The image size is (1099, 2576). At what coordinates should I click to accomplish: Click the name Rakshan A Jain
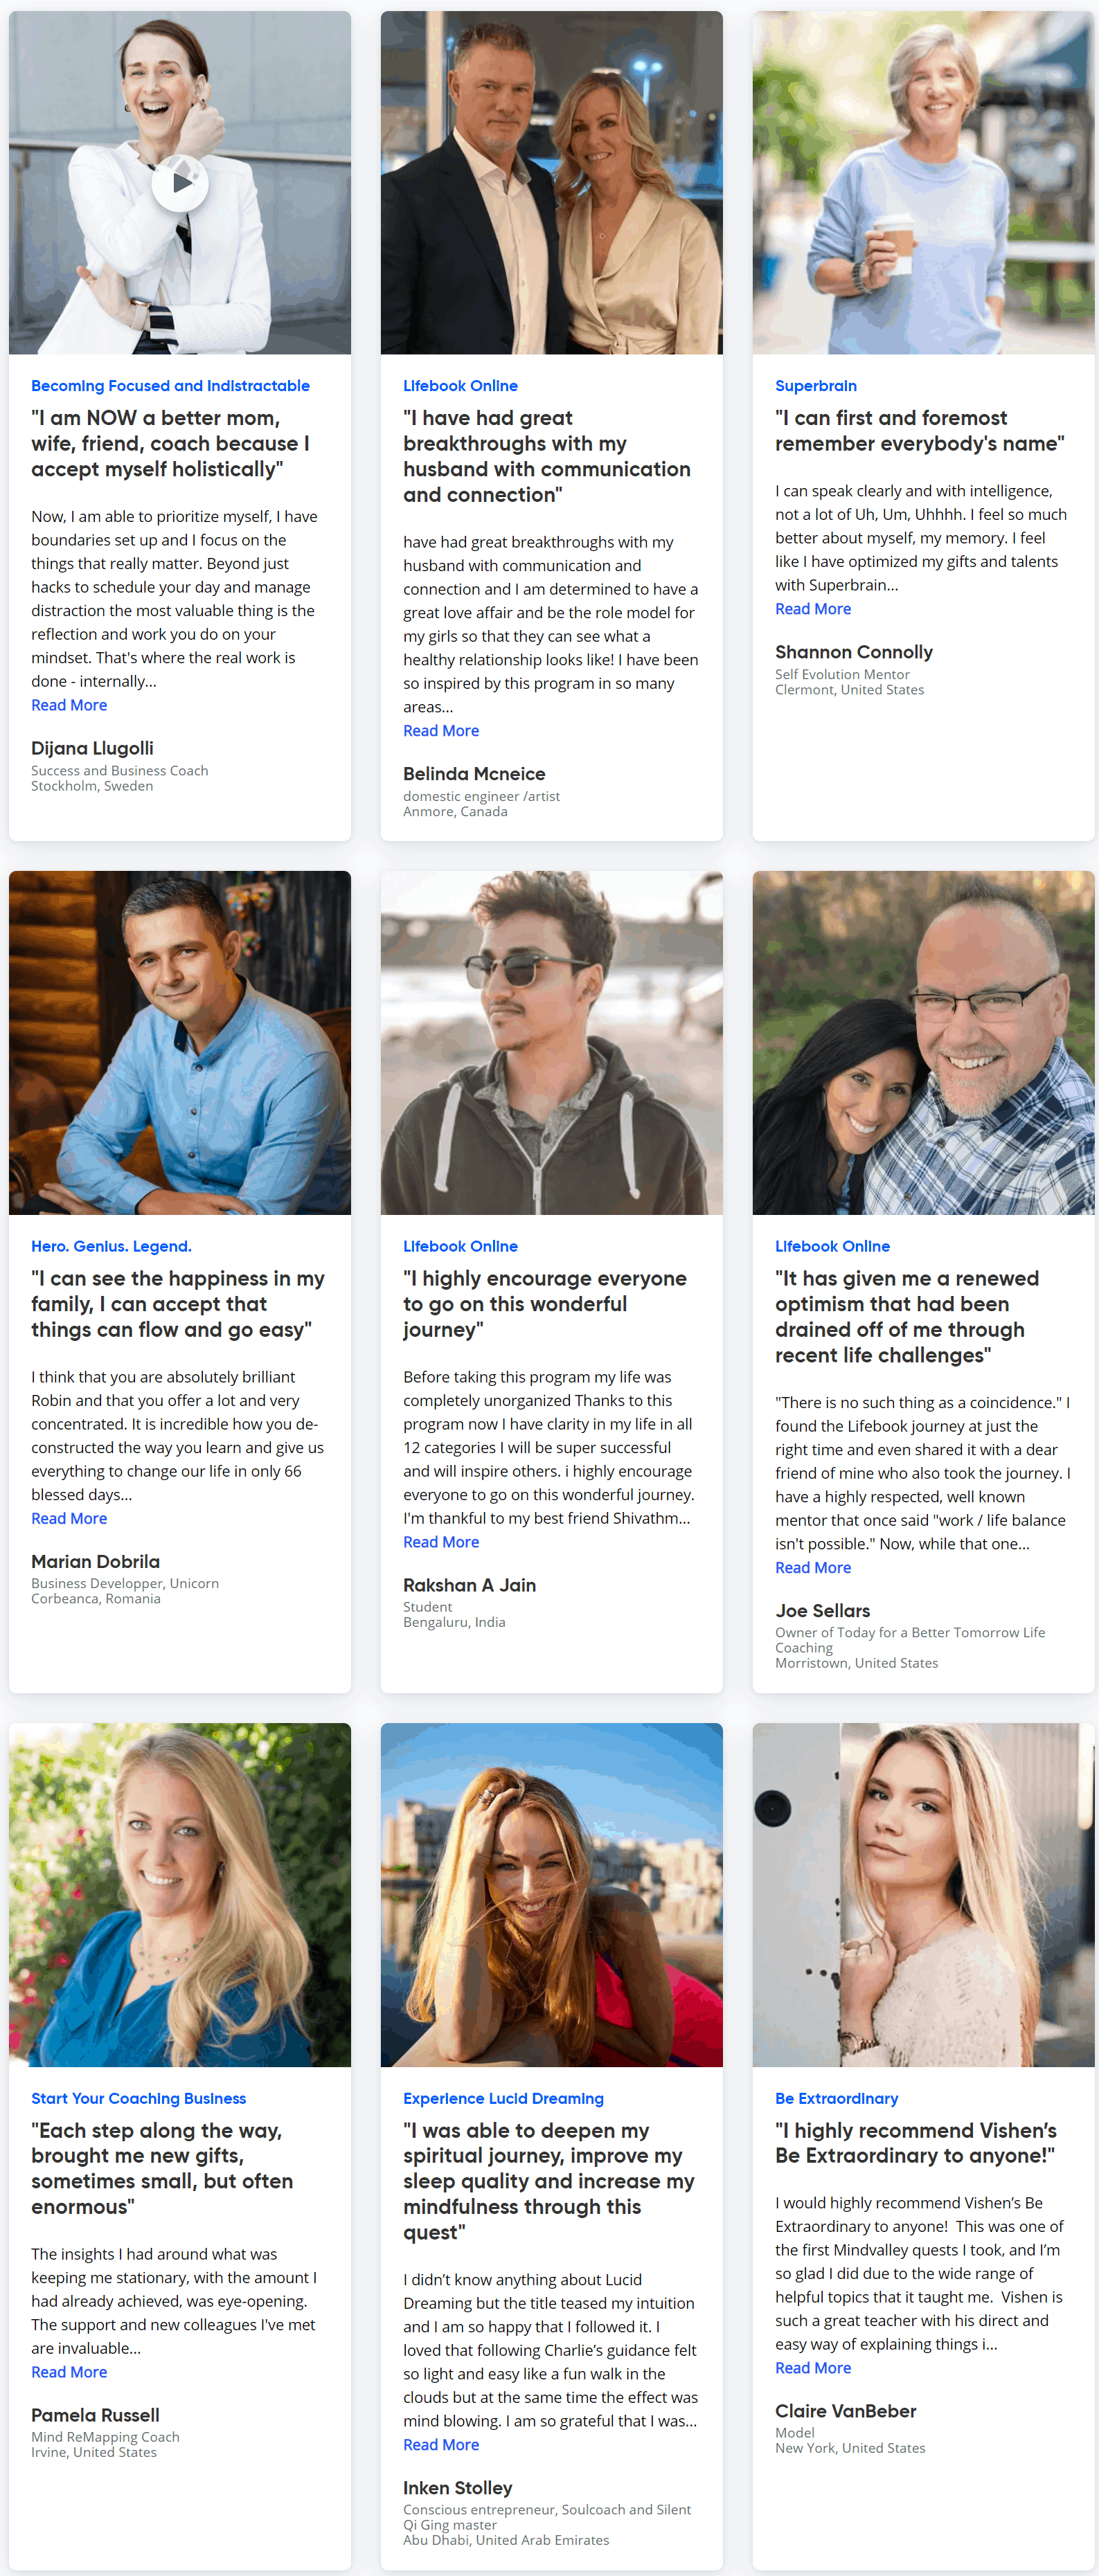pyautogui.click(x=469, y=1585)
